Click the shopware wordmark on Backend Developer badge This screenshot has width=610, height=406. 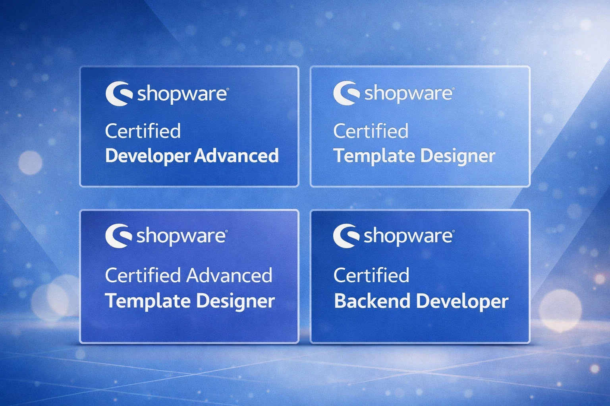(408, 236)
